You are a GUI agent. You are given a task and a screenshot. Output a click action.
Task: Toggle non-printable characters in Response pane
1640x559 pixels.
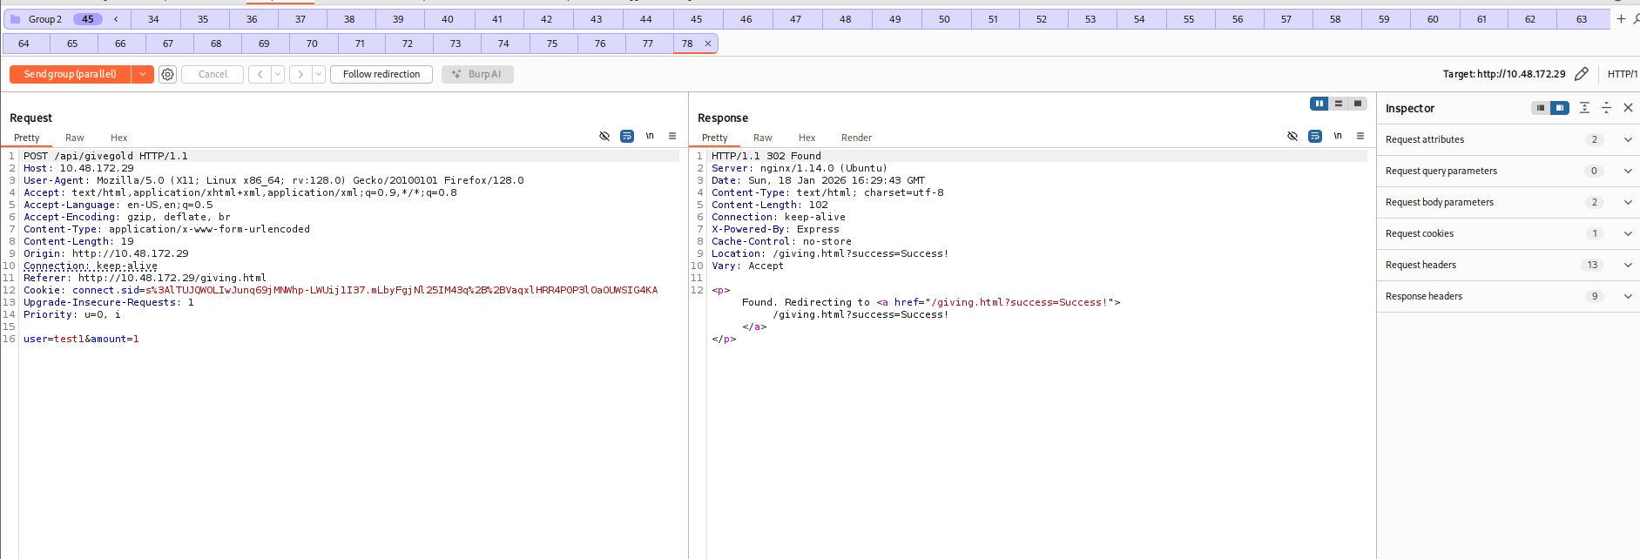[1338, 137]
